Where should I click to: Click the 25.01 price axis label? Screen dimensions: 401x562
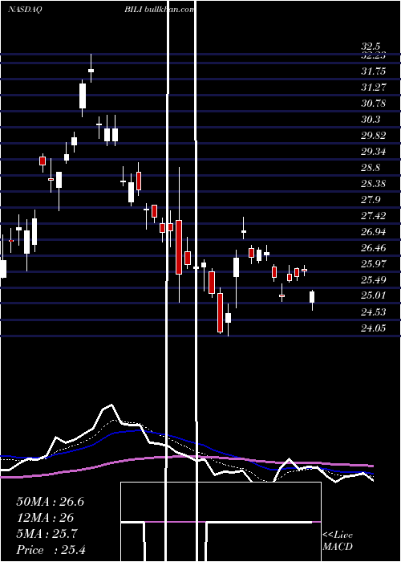374,295
